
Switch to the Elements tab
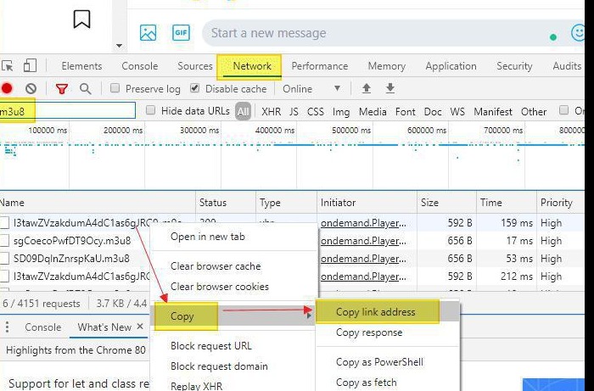(x=81, y=66)
